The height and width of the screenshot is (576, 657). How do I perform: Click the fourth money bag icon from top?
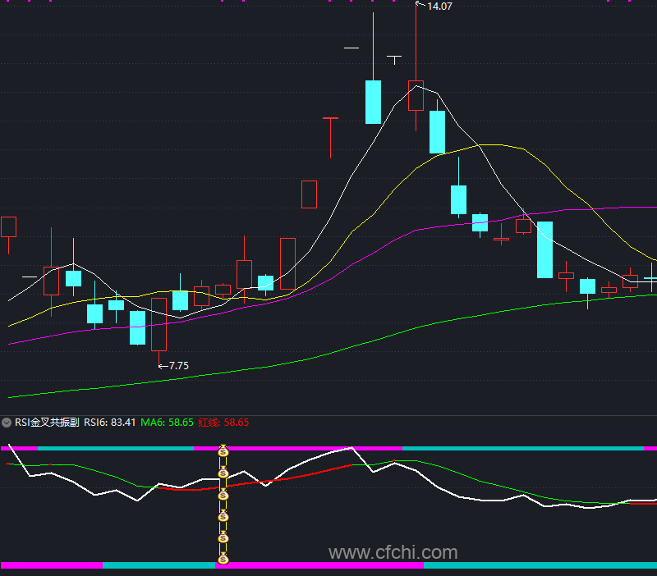[223, 517]
